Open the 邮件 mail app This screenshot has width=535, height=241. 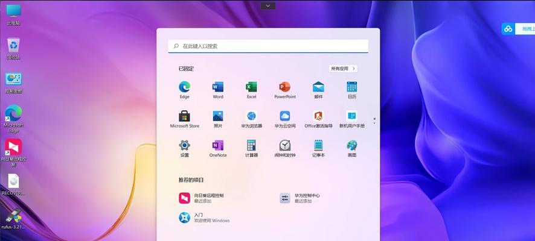click(318, 90)
